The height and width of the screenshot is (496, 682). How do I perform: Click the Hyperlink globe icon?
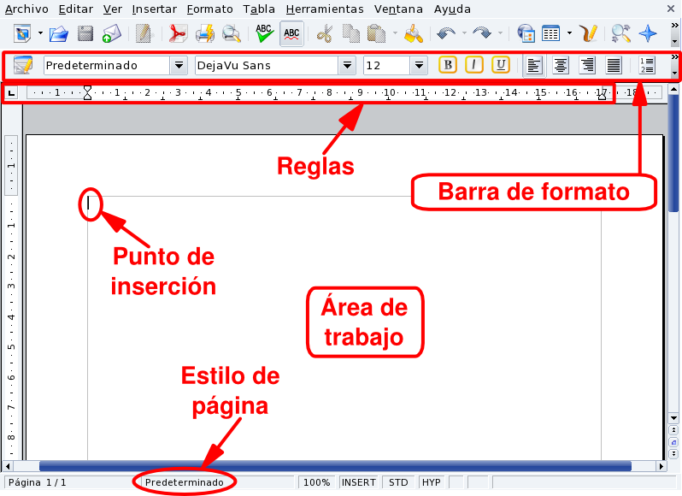(526, 33)
